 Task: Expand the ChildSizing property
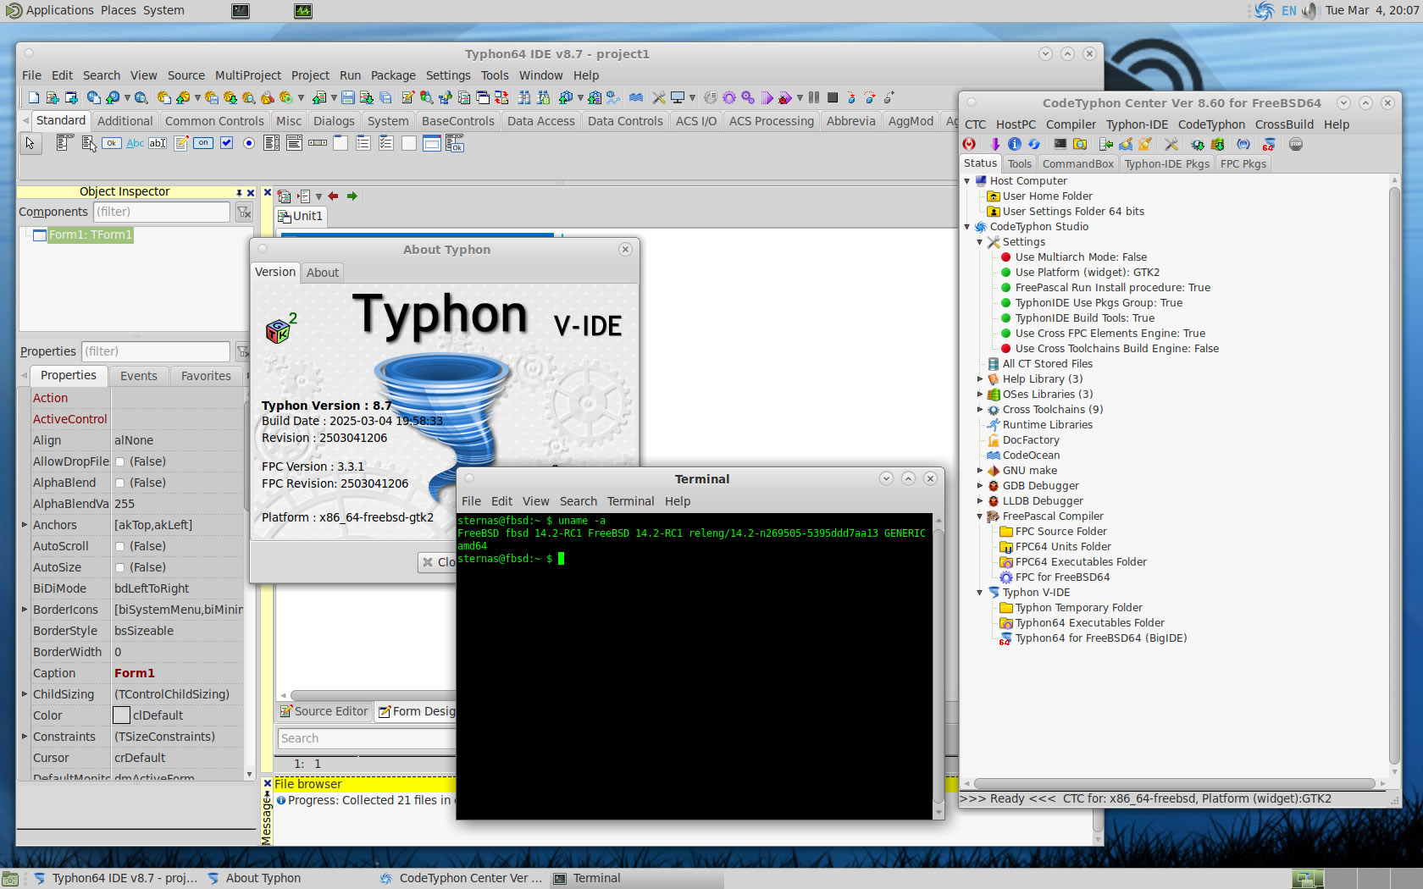[25, 694]
